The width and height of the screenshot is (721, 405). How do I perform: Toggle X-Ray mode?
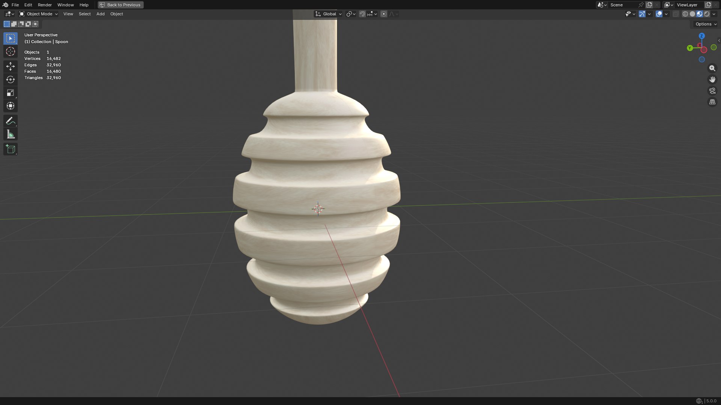tap(676, 14)
